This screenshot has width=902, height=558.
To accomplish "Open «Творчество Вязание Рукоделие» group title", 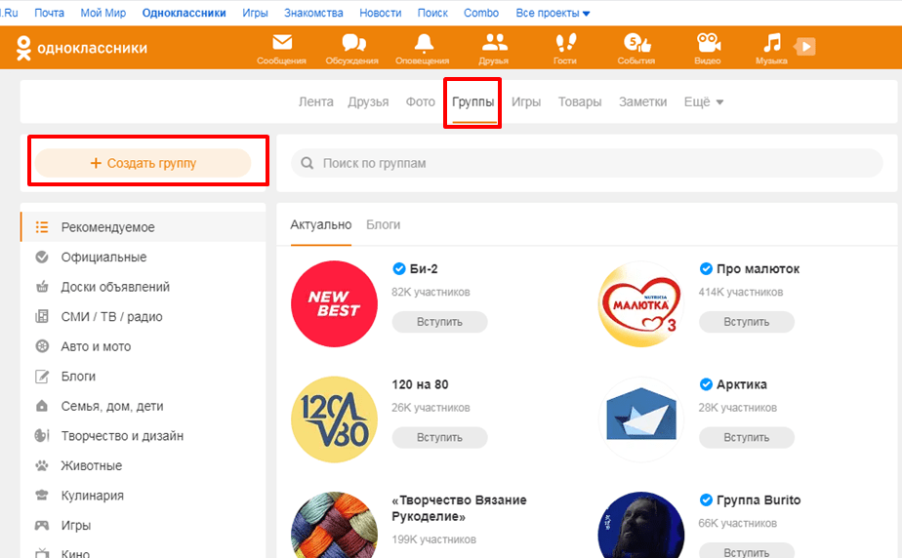I will (459, 508).
